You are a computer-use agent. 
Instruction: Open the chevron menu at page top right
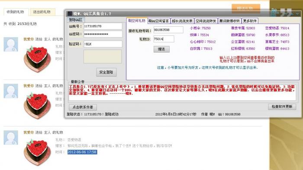297,14
